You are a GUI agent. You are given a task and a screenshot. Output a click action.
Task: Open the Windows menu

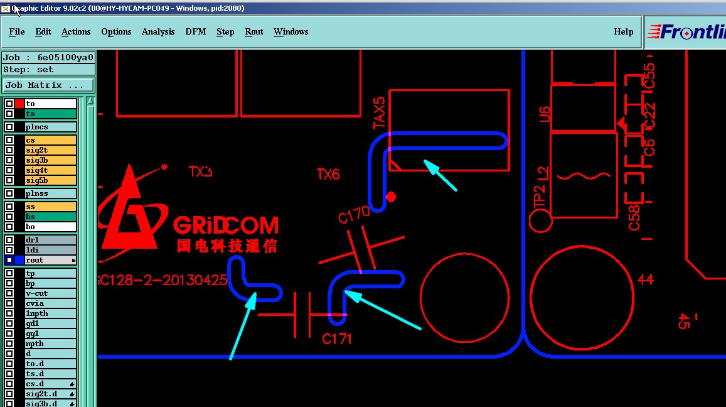coord(291,31)
